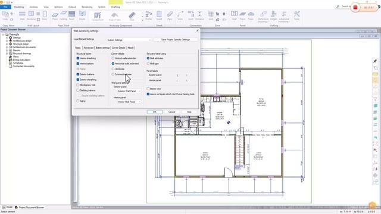Select the Profile tool icon
The width and height of the screenshot is (381, 214).
point(148,14)
